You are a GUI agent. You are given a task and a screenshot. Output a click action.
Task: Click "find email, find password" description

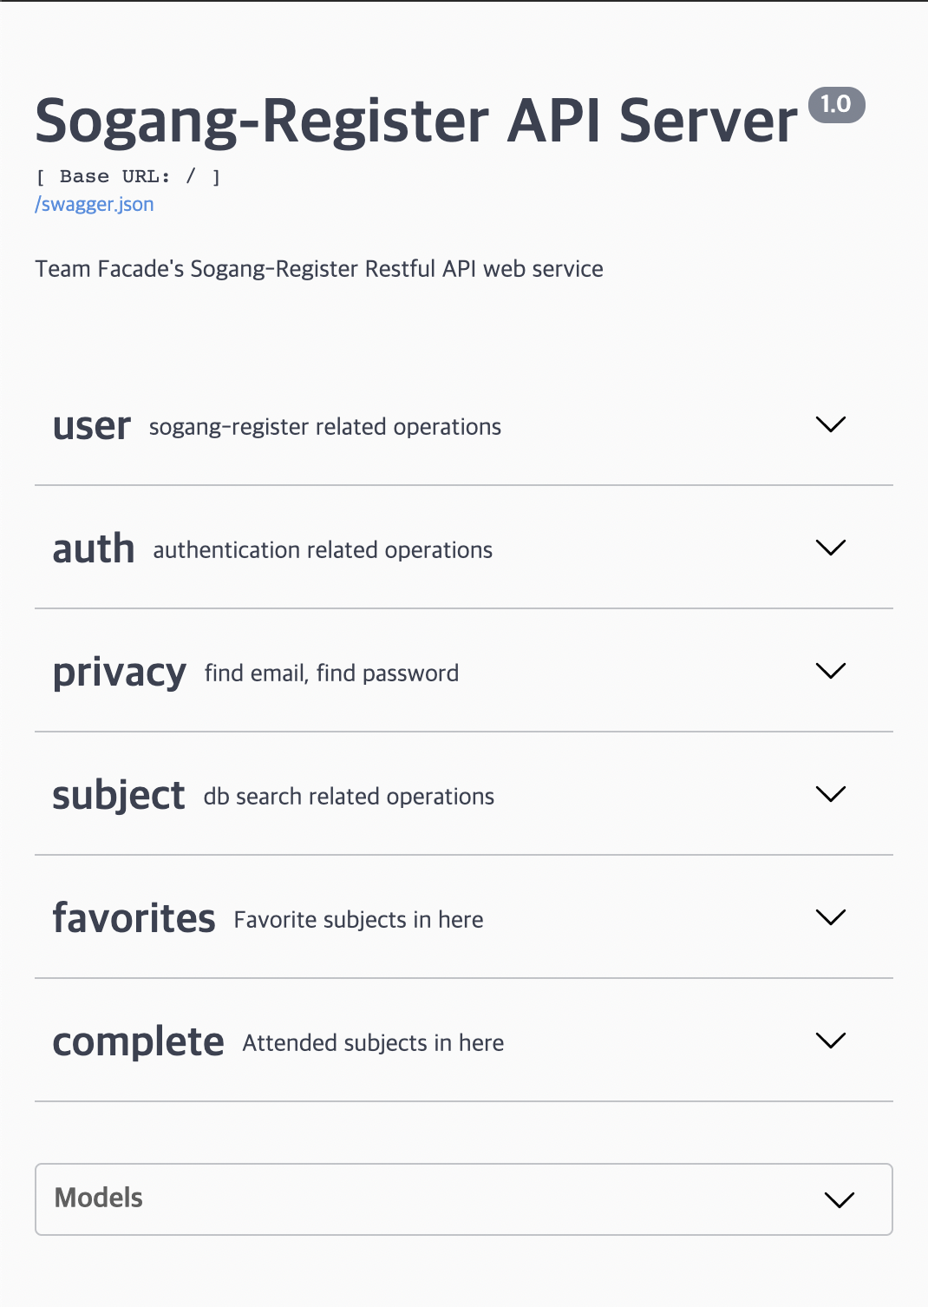pyautogui.click(x=331, y=673)
